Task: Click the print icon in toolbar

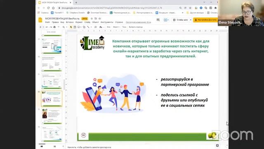Action: [x=54, y=27]
